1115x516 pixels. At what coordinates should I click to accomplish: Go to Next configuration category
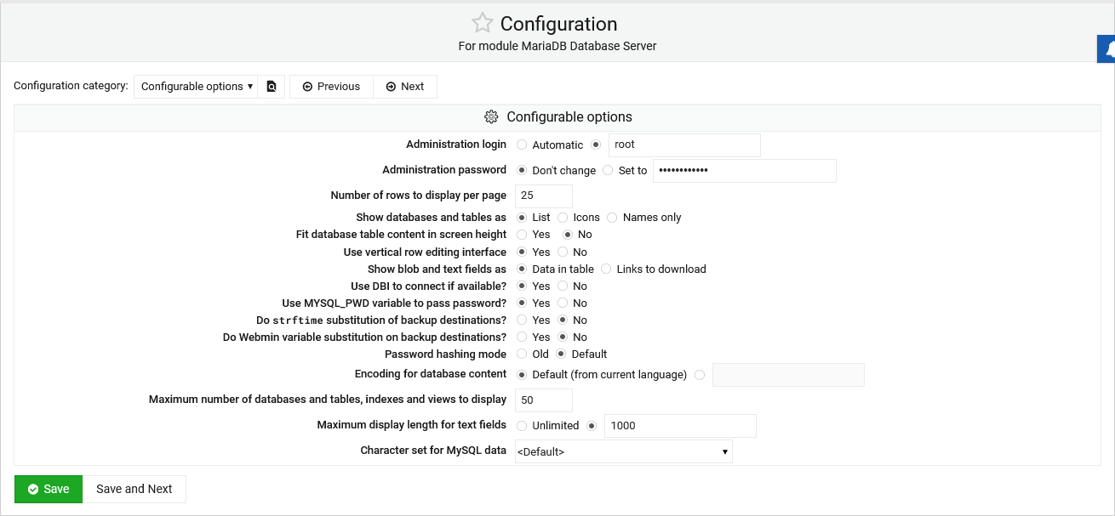405,87
